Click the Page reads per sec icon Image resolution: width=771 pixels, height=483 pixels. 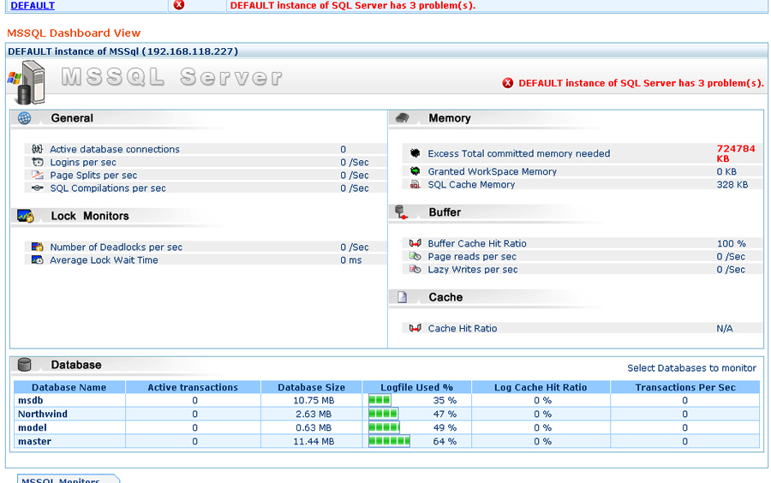(x=415, y=256)
